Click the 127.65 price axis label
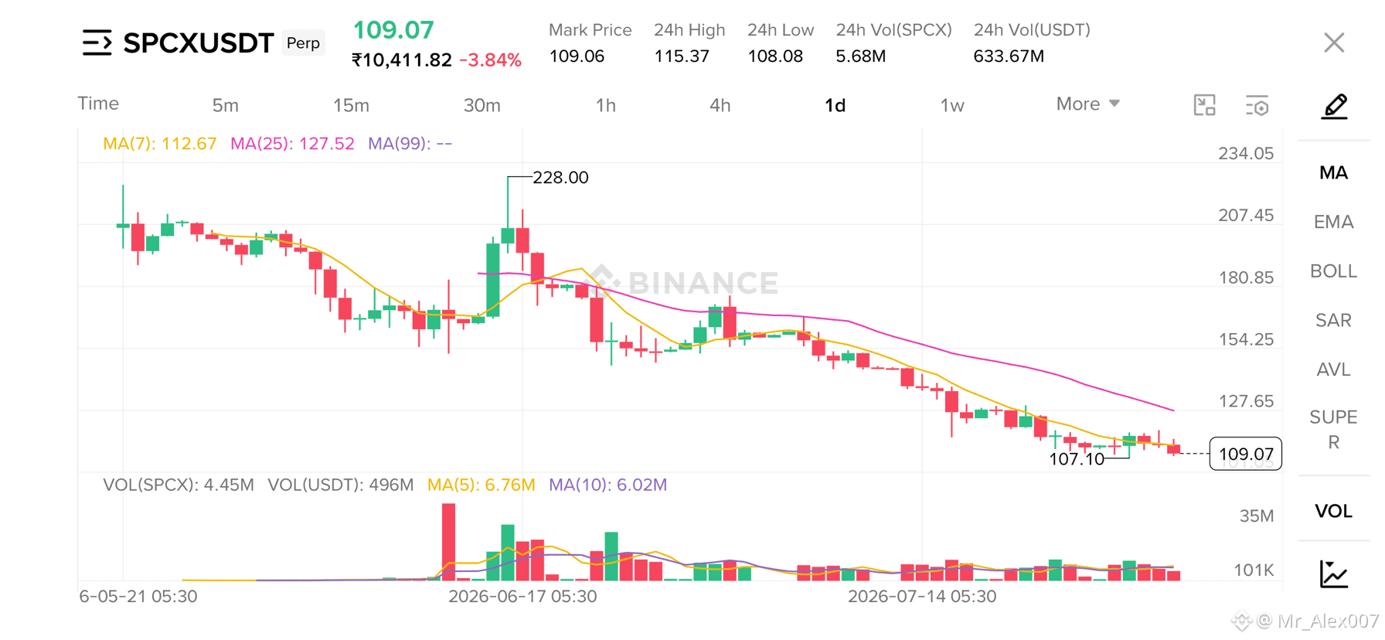 click(1246, 401)
